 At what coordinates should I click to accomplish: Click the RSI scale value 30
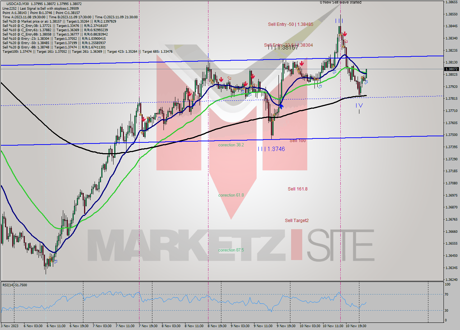point(447,311)
